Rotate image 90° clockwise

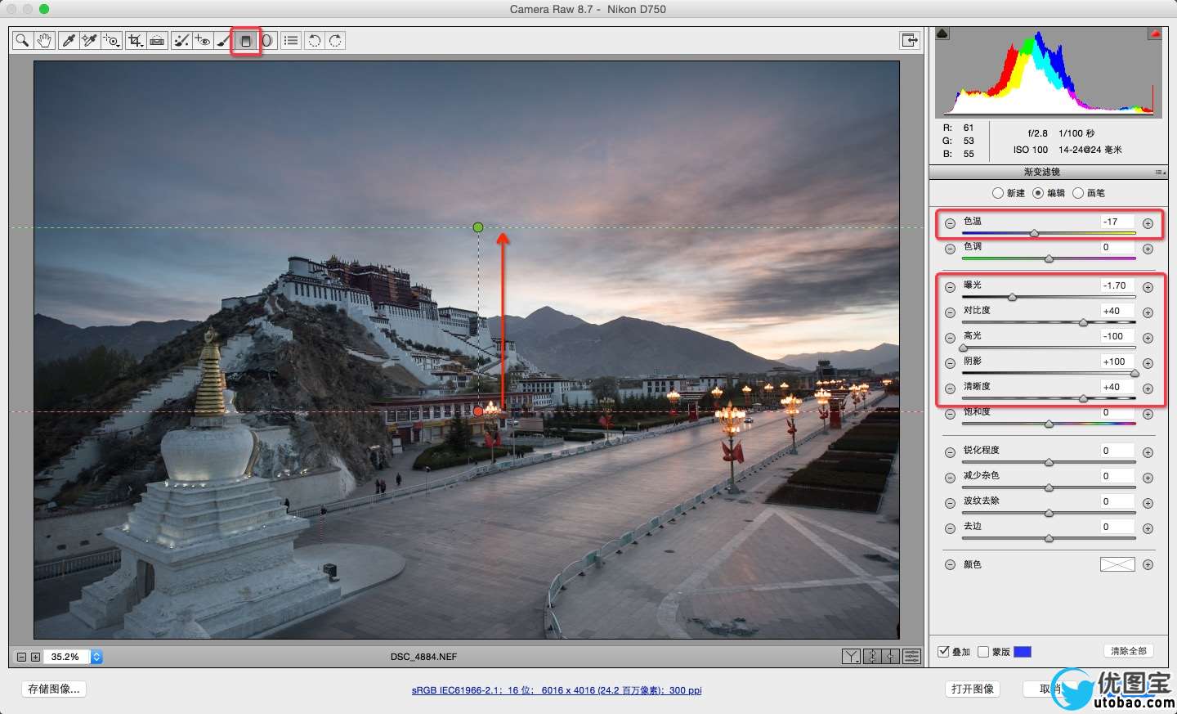click(335, 40)
